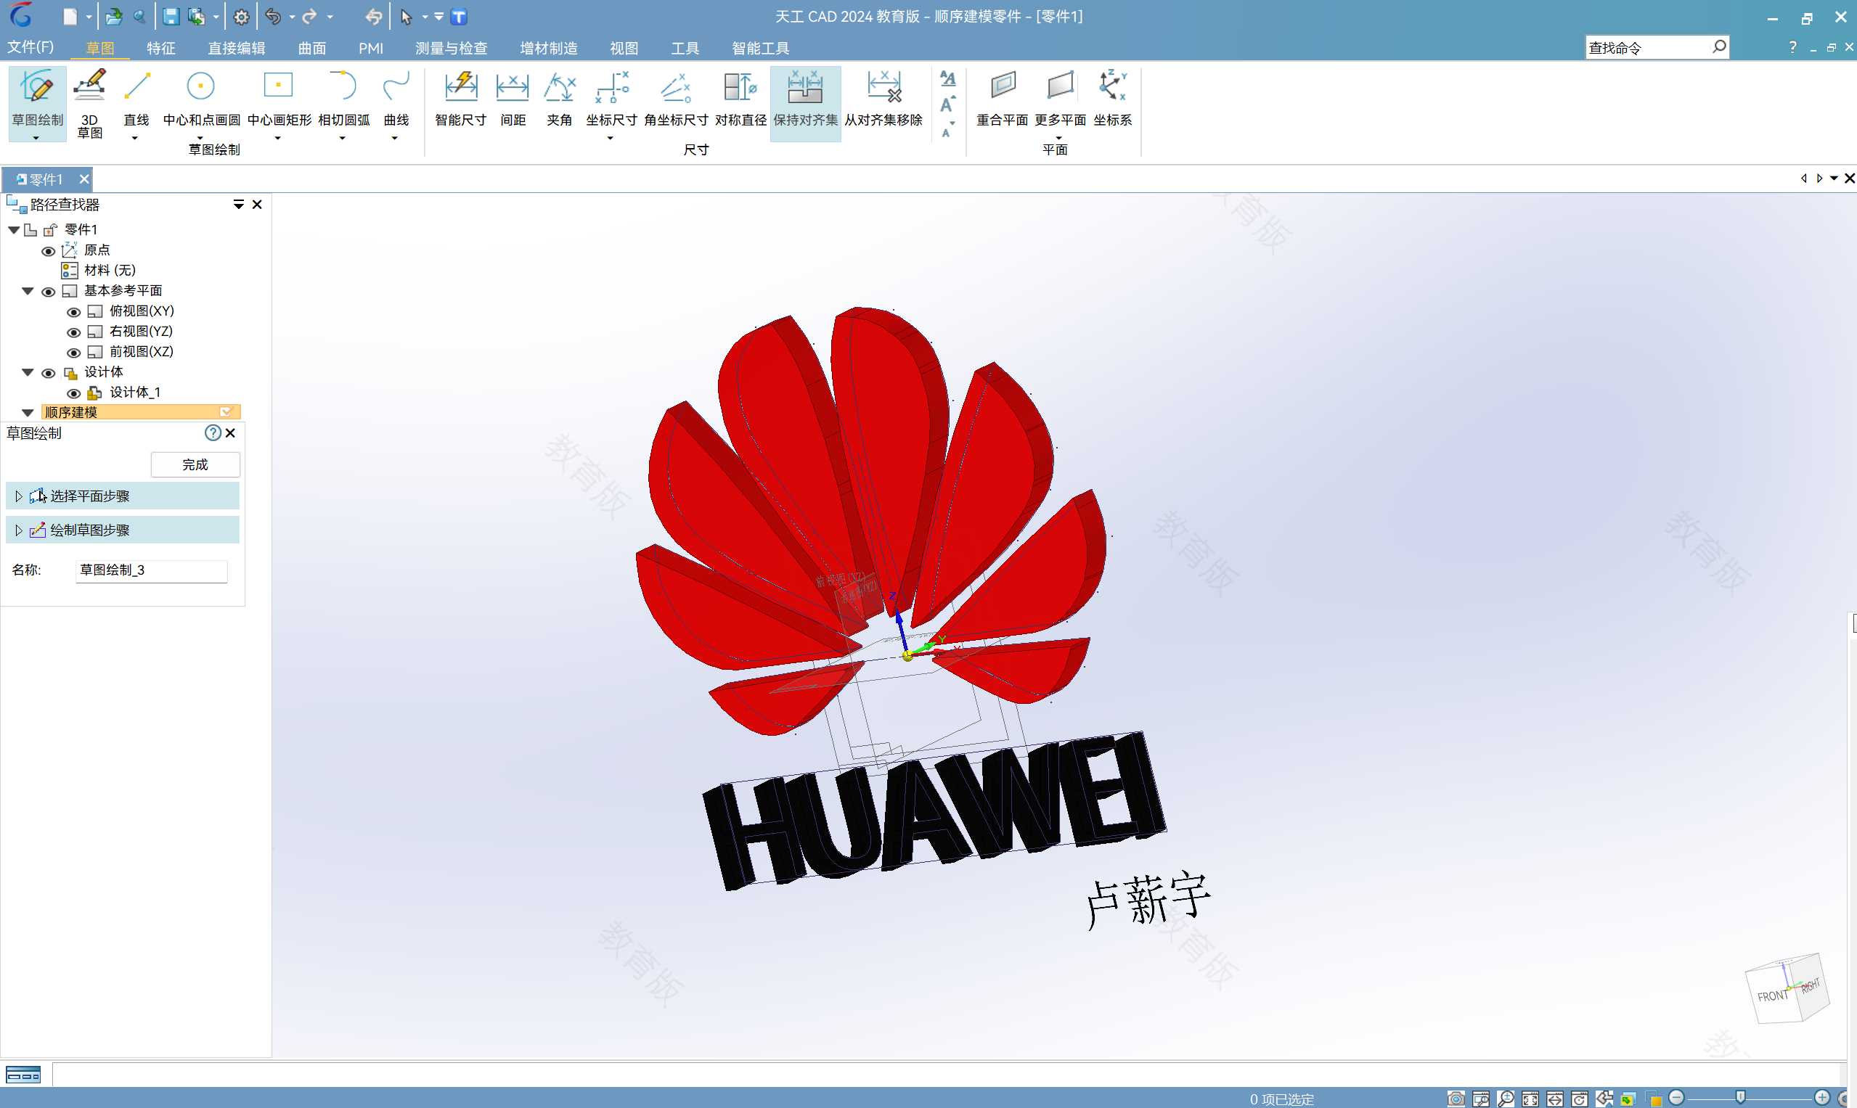Close the 路径查找器 panel

coord(257,205)
